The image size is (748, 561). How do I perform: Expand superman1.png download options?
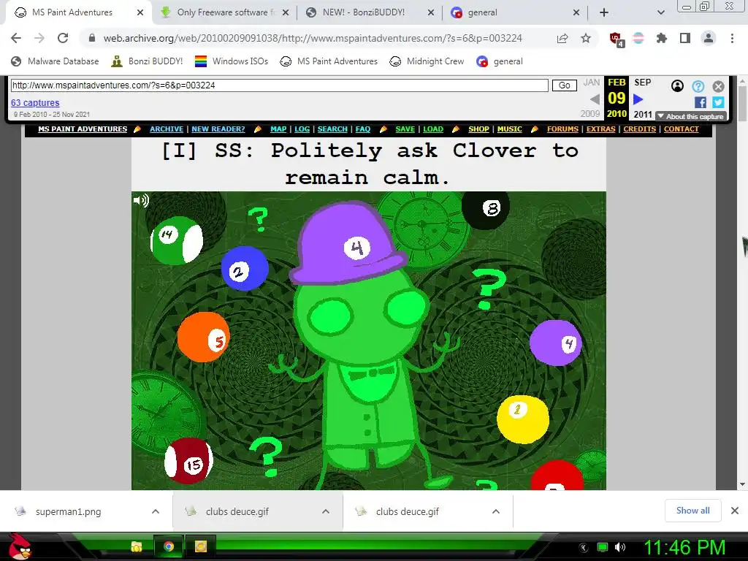[x=156, y=511]
